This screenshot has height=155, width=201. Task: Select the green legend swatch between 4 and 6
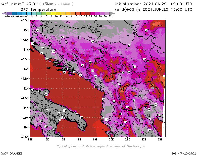point(44,13)
